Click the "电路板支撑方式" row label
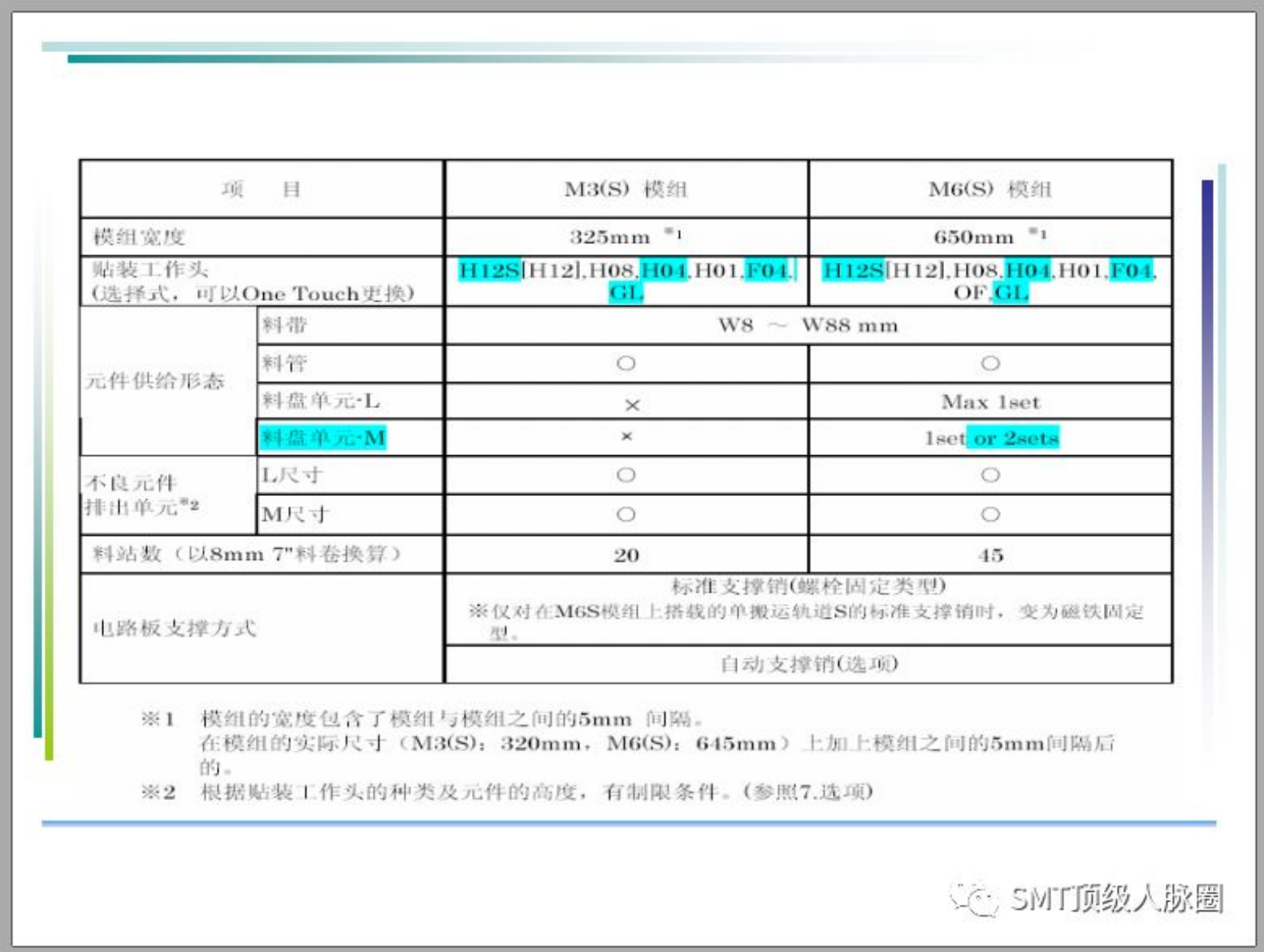1264x952 pixels. point(174,628)
